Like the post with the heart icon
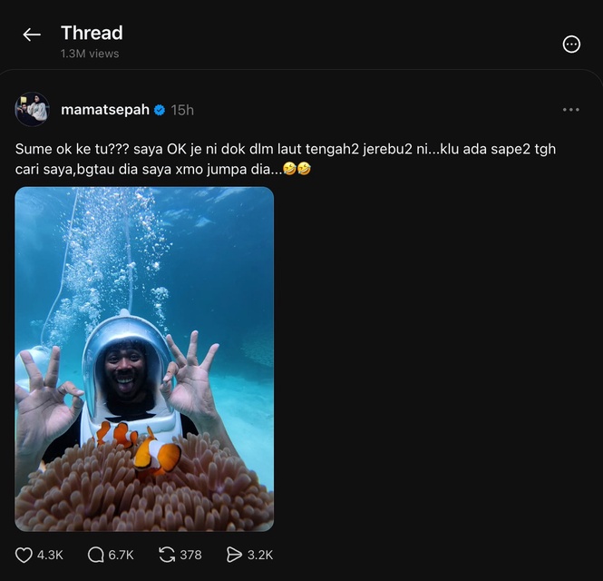The image size is (603, 581). click(x=24, y=555)
